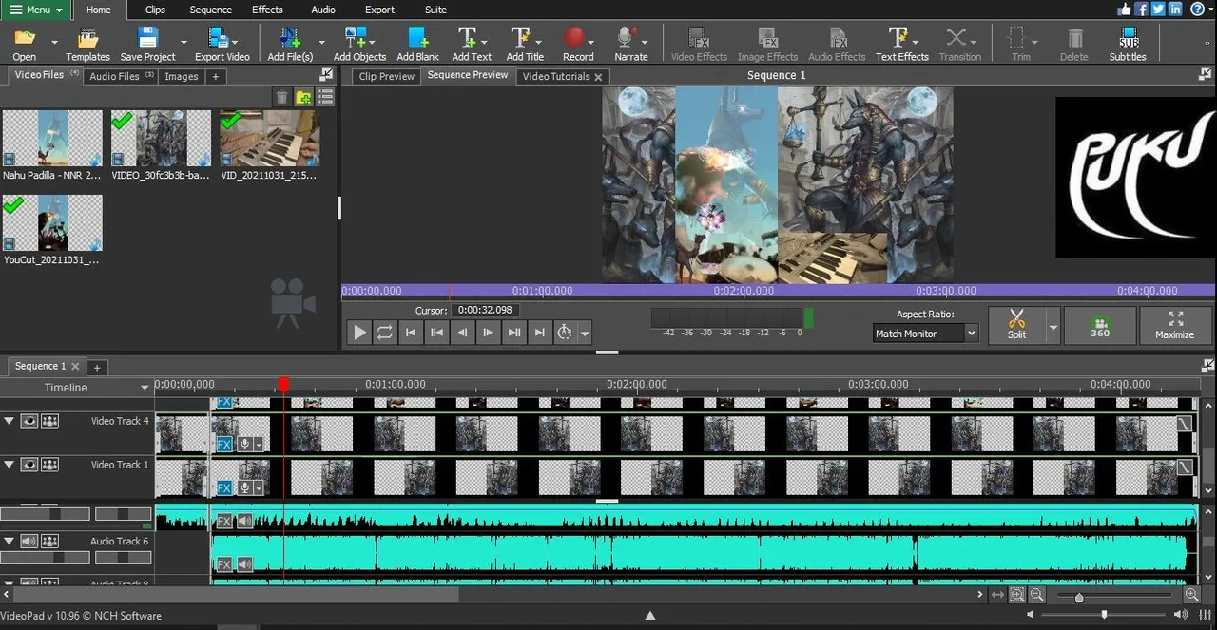Image resolution: width=1217 pixels, height=630 pixels.
Task: Add media with the Add File(s) icon
Action: click(290, 44)
